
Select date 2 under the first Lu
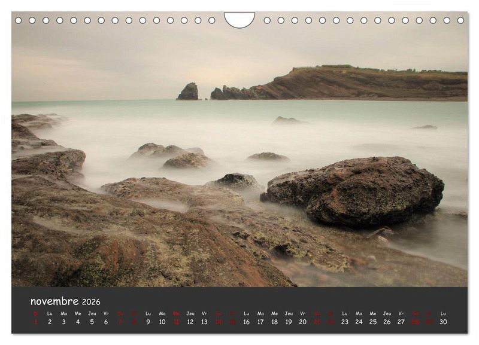click(50, 322)
